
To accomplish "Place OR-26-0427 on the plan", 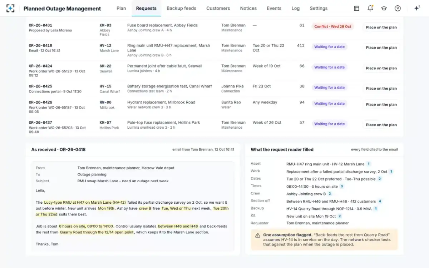I will [x=381, y=125].
